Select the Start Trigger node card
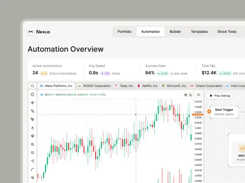 (224, 112)
